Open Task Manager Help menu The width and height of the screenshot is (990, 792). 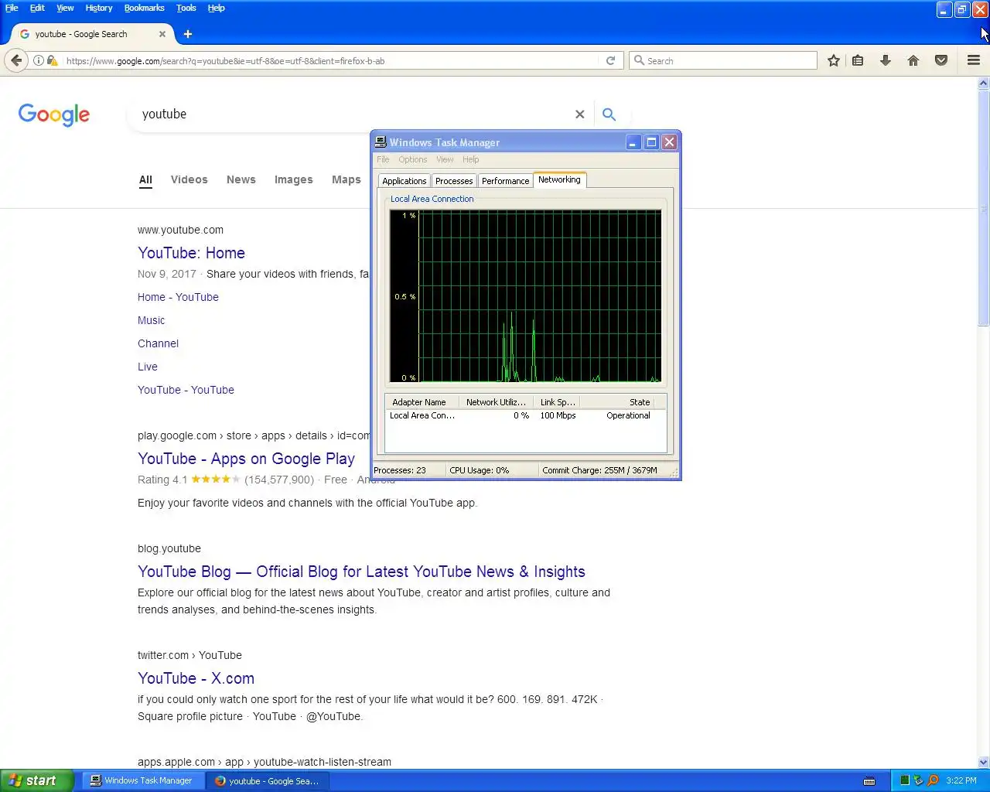point(471,159)
